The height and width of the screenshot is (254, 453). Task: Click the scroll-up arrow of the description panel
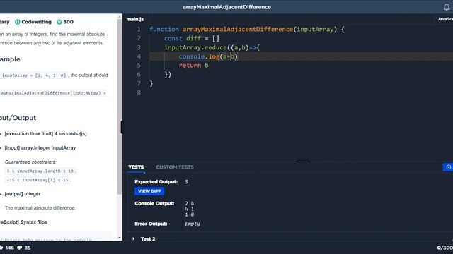[120, 17]
